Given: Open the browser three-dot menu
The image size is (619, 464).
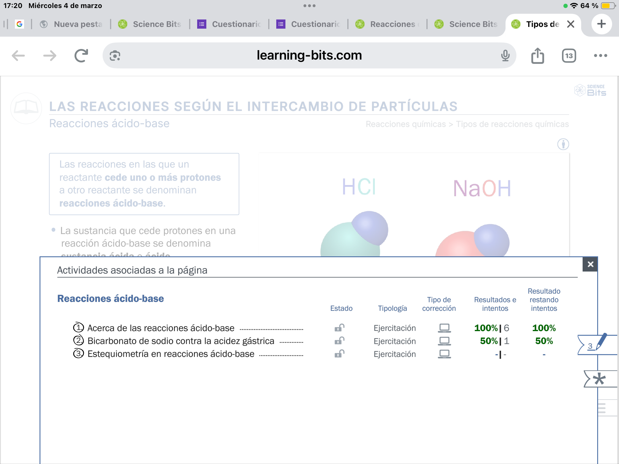Looking at the screenshot, I should (x=600, y=56).
